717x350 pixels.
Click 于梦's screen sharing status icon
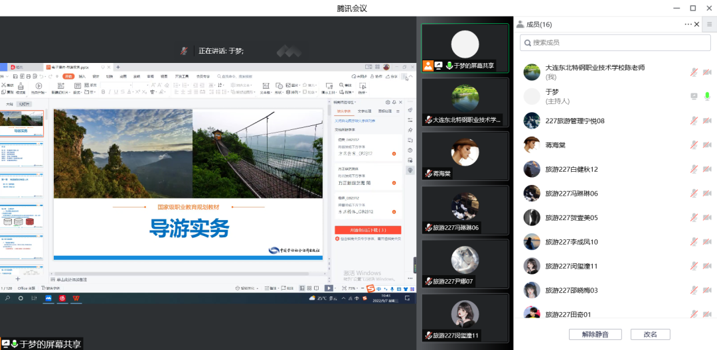(694, 96)
